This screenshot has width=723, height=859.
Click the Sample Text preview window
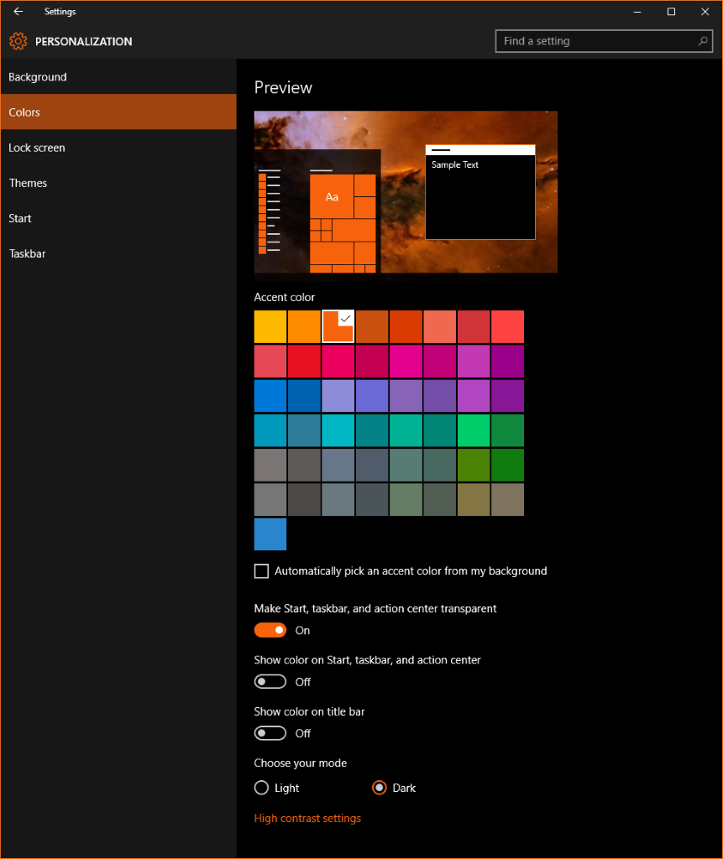pos(479,193)
